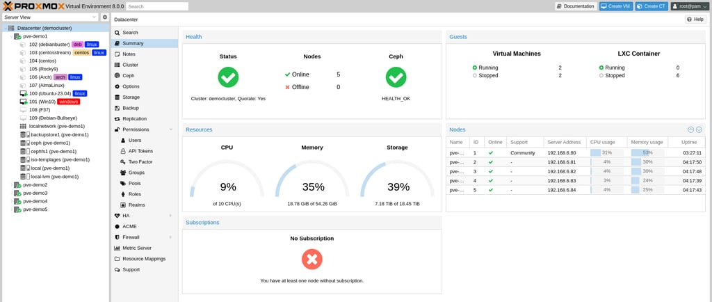The image size is (712, 302).
Task: Click server address 192.168.6.82
Action: (x=561, y=171)
